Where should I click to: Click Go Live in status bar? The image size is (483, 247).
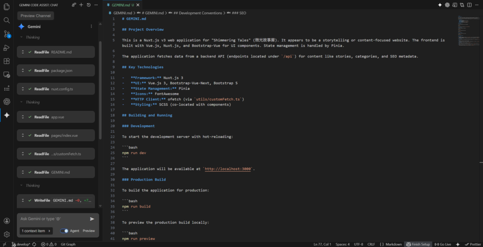[443, 244]
